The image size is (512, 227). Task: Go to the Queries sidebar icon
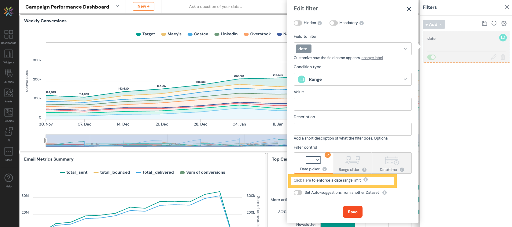click(9, 76)
